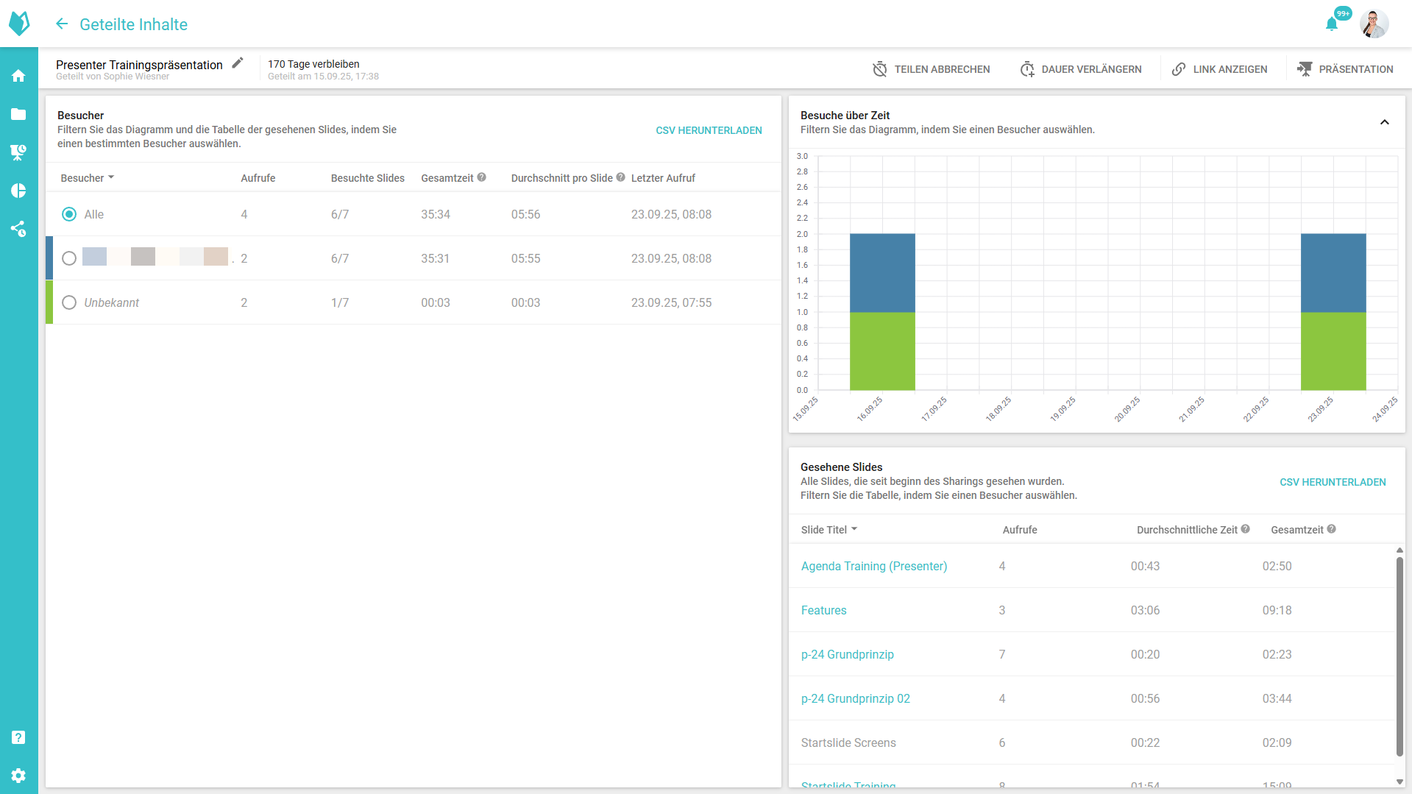Open the home icon in sidebar
The width and height of the screenshot is (1412, 794).
click(x=18, y=76)
